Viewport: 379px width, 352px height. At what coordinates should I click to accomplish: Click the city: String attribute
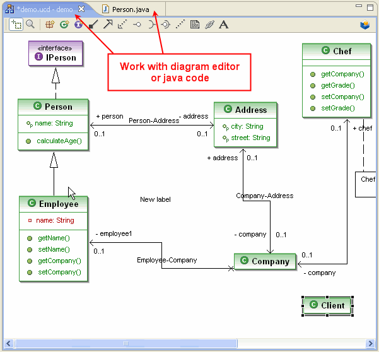(x=243, y=126)
